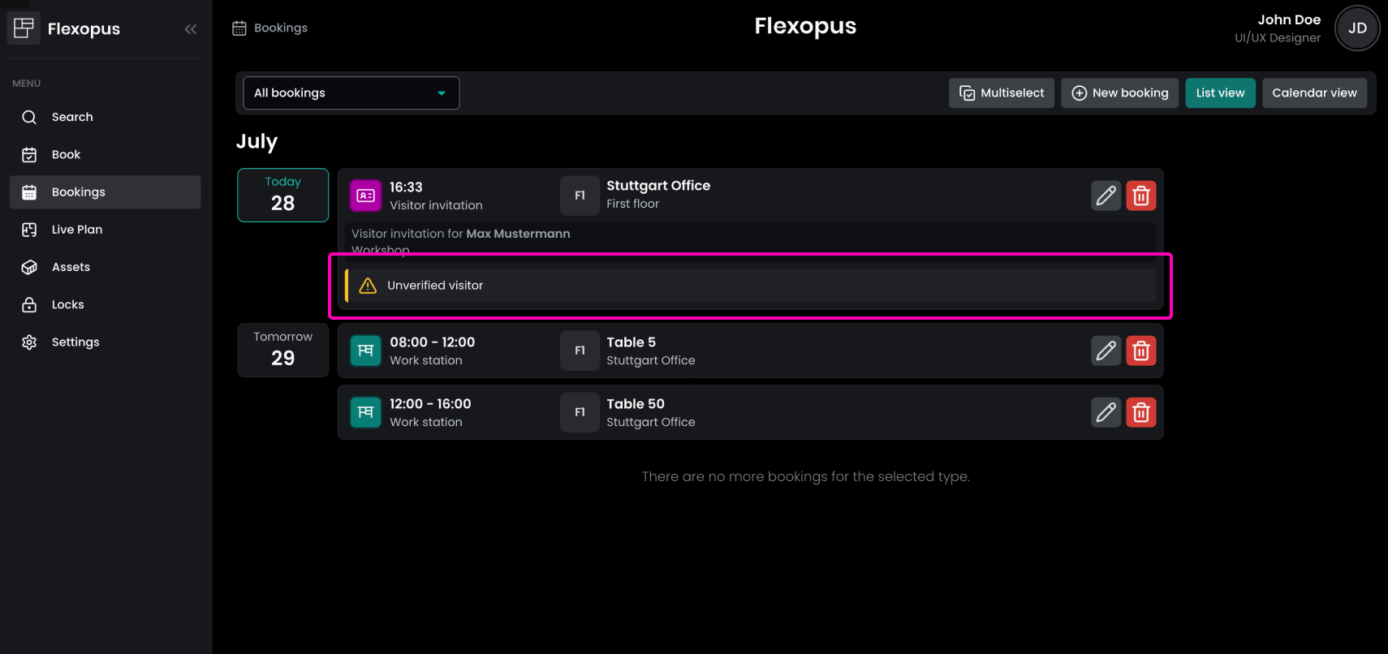Switch to List view
The image size is (1388, 654).
[x=1220, y=93]
